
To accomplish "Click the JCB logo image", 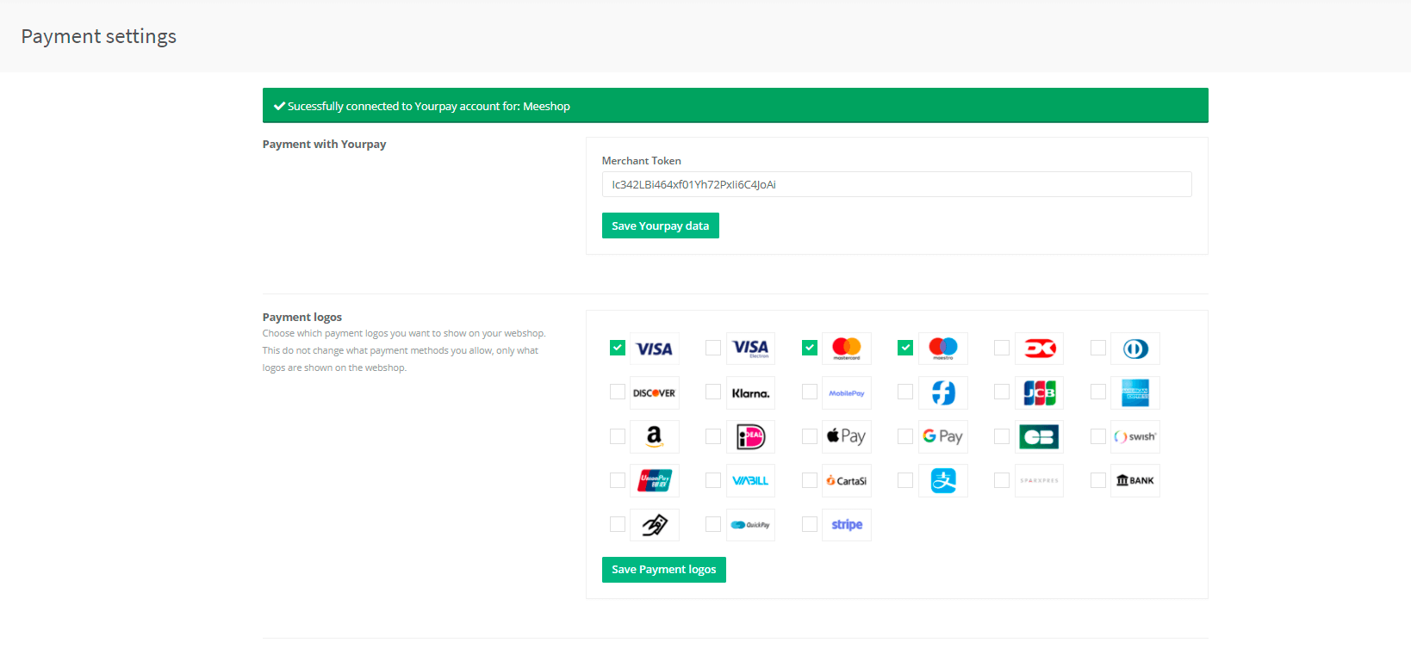I will (1040, 392).
